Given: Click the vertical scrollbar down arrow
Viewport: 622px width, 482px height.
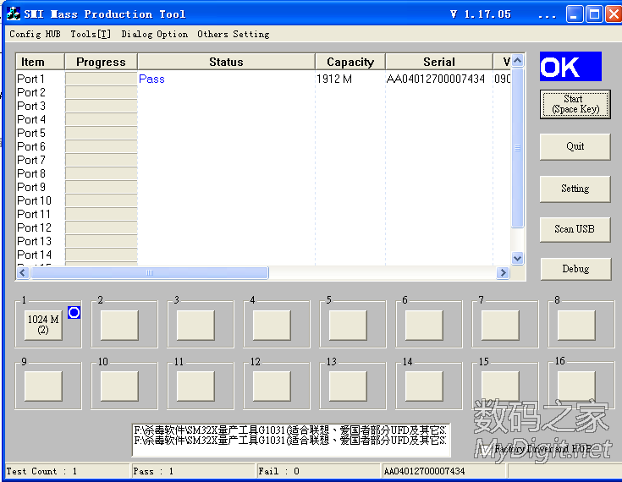Looking at the screenshot, I should (517, 259).
